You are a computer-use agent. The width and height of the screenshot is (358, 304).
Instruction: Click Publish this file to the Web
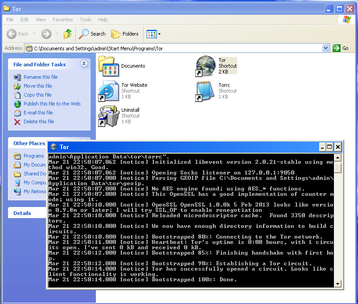52,104
